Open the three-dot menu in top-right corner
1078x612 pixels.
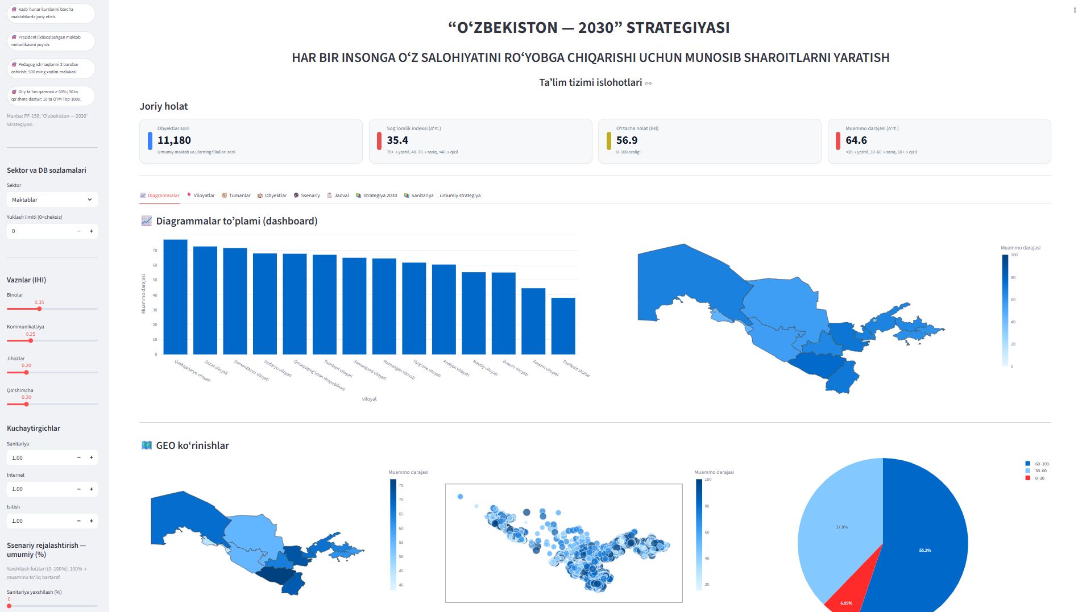click(1074, 10)
